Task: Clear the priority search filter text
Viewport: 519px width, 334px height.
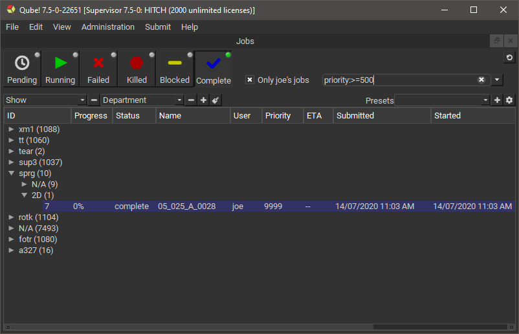Action: [481, 80]
